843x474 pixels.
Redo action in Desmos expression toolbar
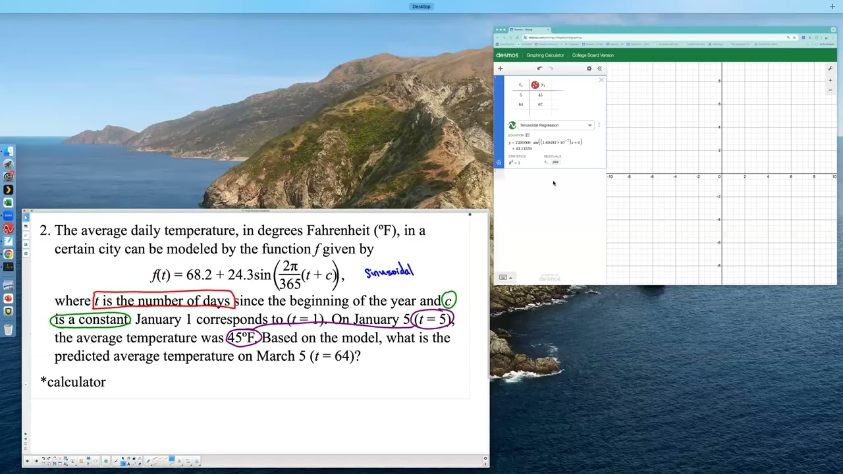(x=551, y=68)
